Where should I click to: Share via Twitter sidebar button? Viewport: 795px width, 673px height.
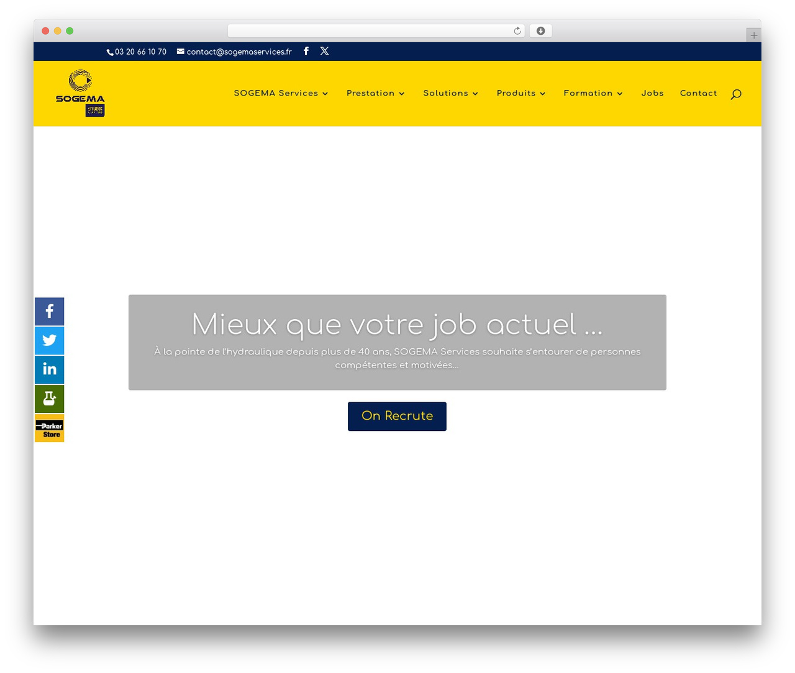tap(50, 341)
